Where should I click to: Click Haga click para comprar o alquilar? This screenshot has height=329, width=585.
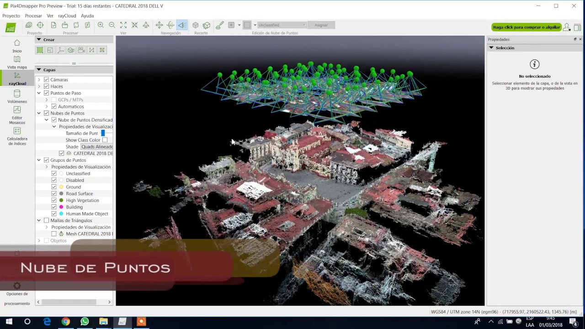526,27
